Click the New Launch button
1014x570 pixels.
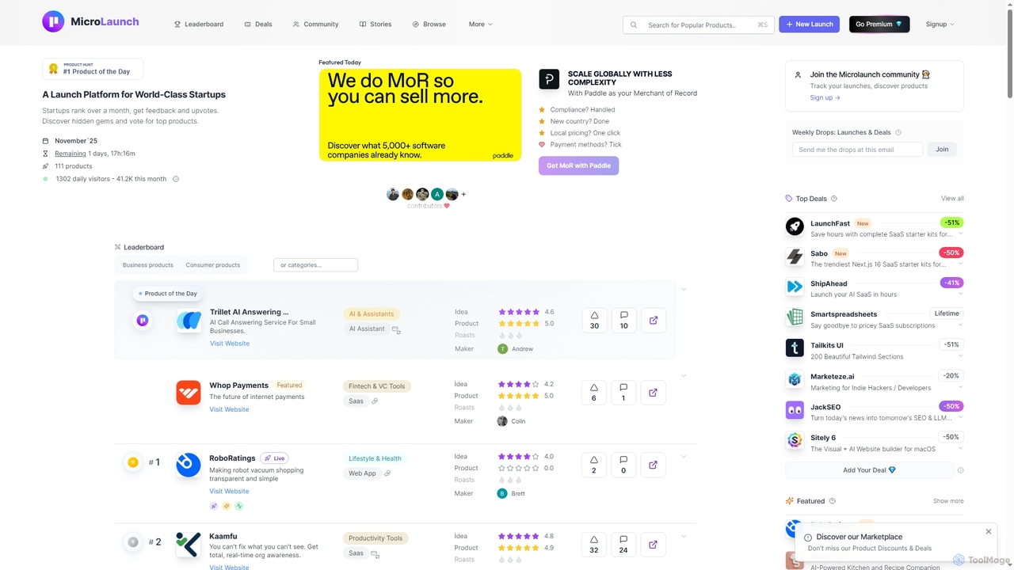click(x=809, y=25)
